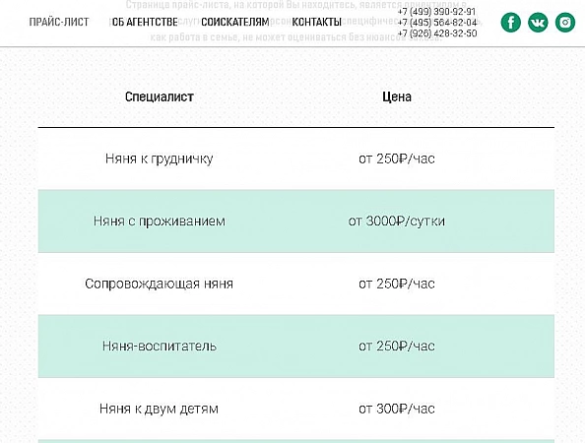Open the VK social icon
The width and height of the screenshot is (585, 443).
[x=538, y=23]
